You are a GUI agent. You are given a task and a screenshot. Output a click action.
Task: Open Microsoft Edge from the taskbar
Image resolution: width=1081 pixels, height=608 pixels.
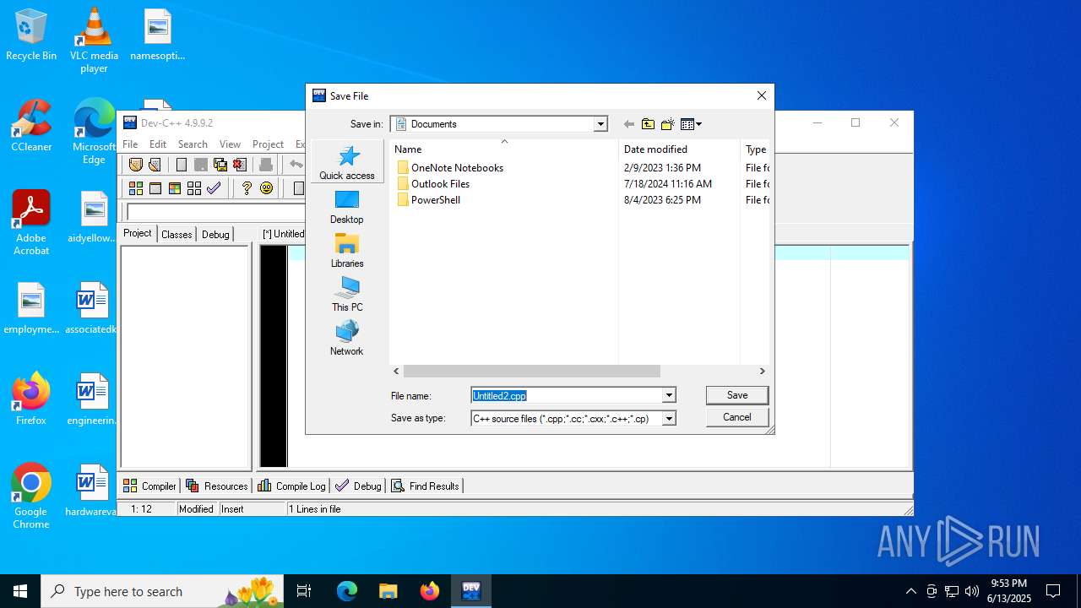pyautogui.click(x=347, y=591)
